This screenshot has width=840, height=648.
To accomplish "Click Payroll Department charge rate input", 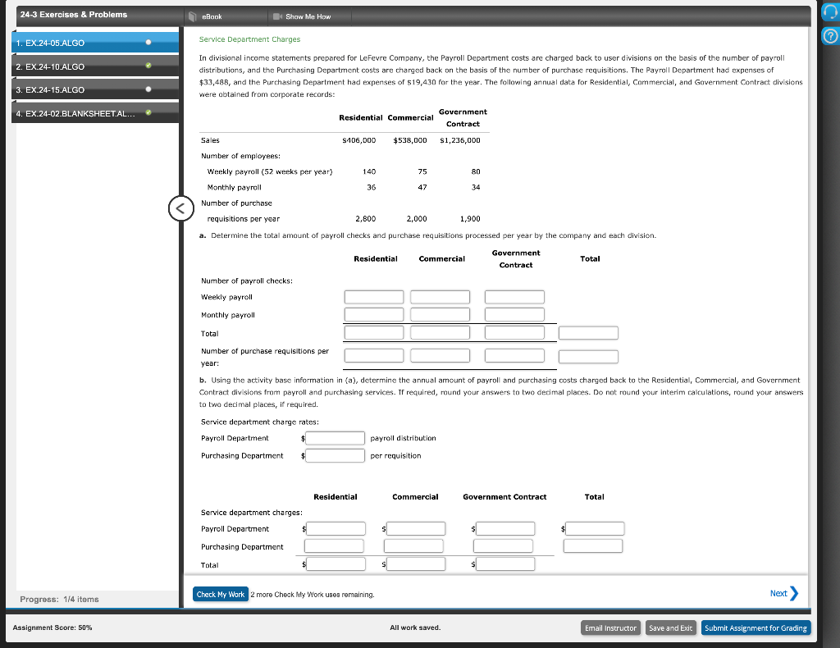I will point(335,438).
